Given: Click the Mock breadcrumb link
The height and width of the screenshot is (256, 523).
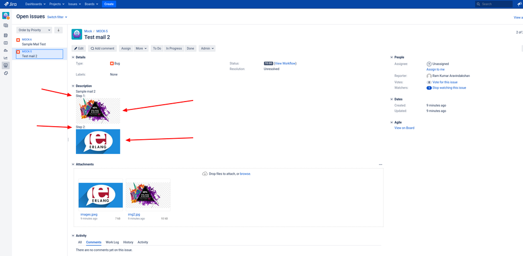Looking at the screenshot, I should click(88, 31).
